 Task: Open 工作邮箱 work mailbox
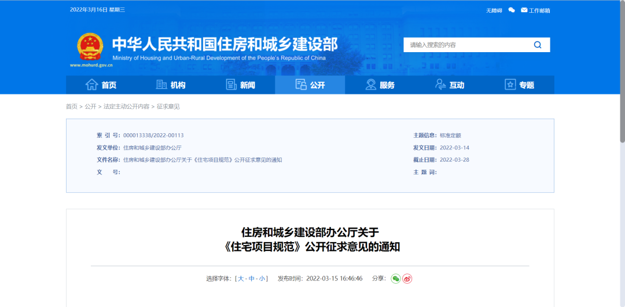click(x=535, y=10)
